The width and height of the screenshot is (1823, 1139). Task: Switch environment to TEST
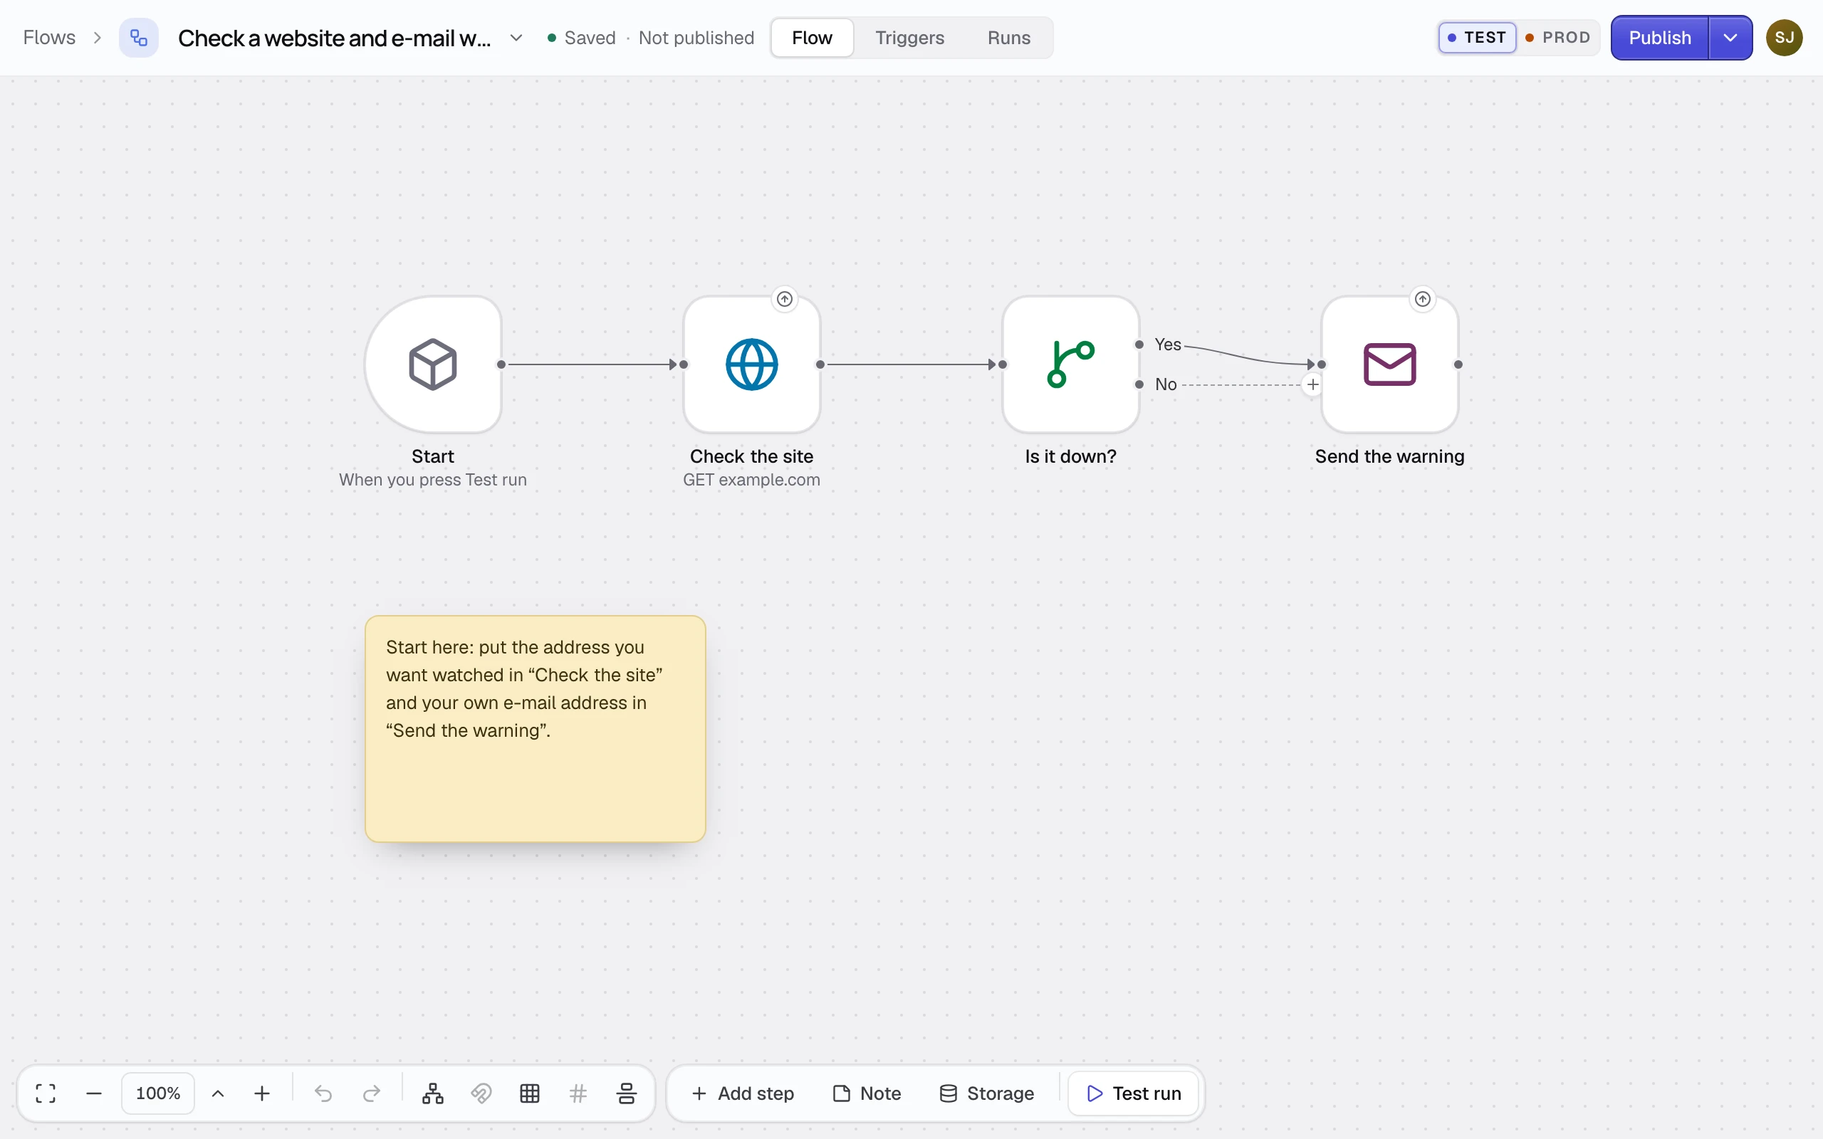click(1476, 38)
